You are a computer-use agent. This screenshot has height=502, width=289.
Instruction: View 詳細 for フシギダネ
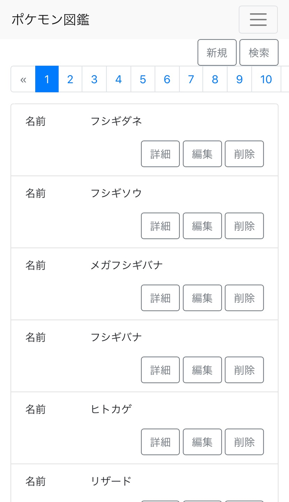(x=160, y=154)
